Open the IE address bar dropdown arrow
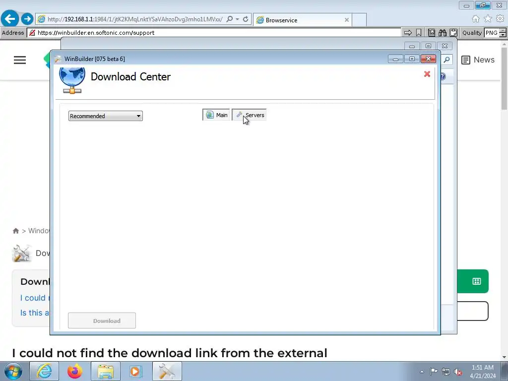This screenshot has width=508, height=381. tap(238, 19)
